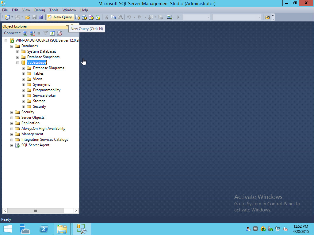314x235 pixels.
Task: Select Integration Services Catalogs folder
Action: tap(45, 140)
